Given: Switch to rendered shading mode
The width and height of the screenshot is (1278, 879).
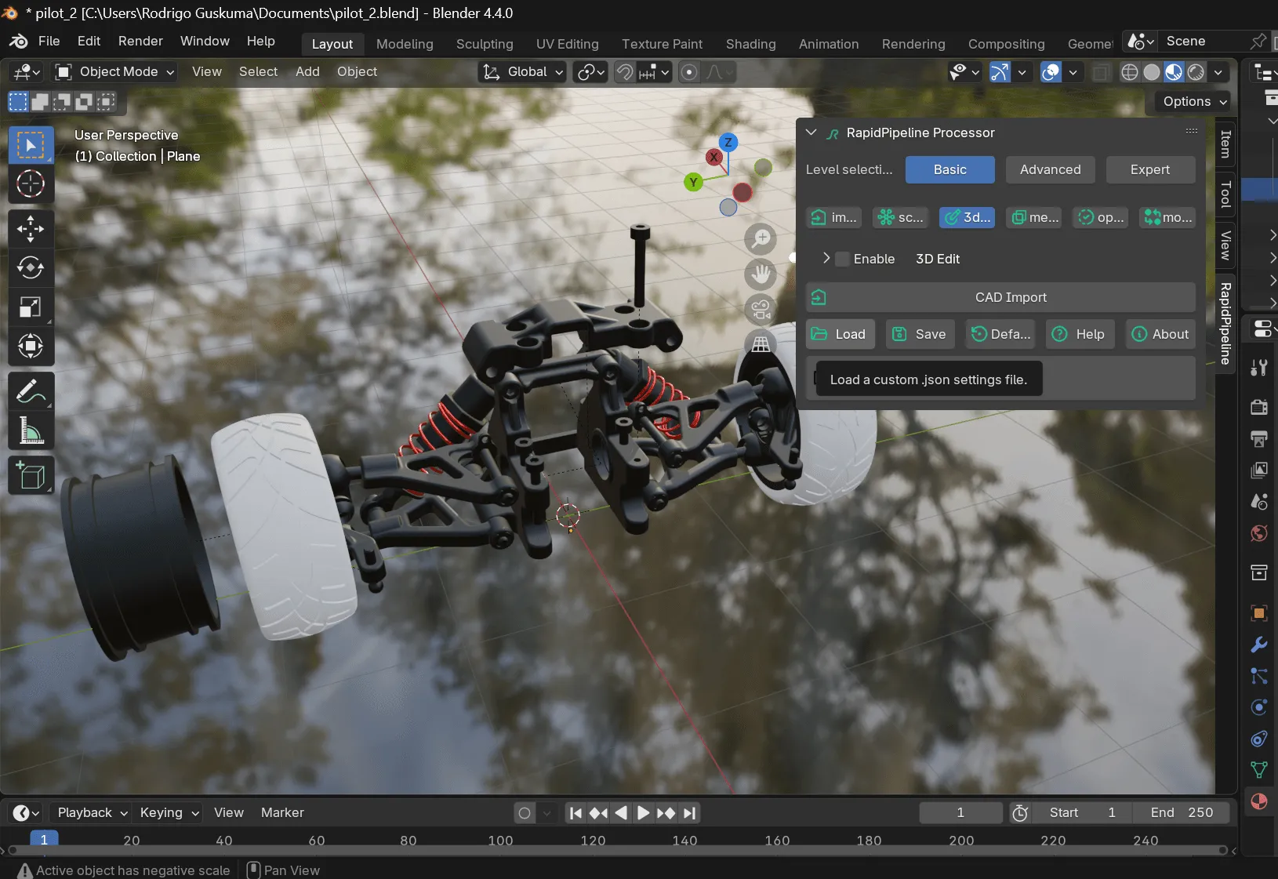Looking at the screenshot, I should point(1196,72).
